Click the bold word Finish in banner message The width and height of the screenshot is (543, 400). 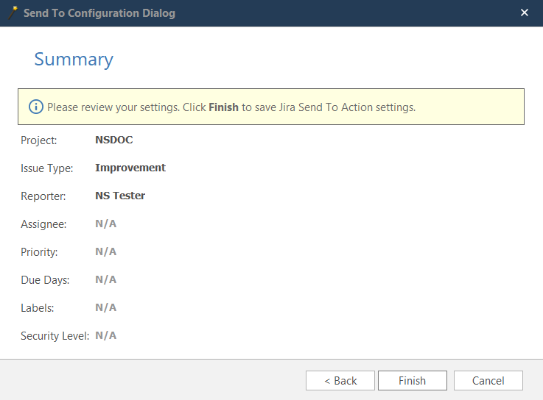tap(223, 107)
